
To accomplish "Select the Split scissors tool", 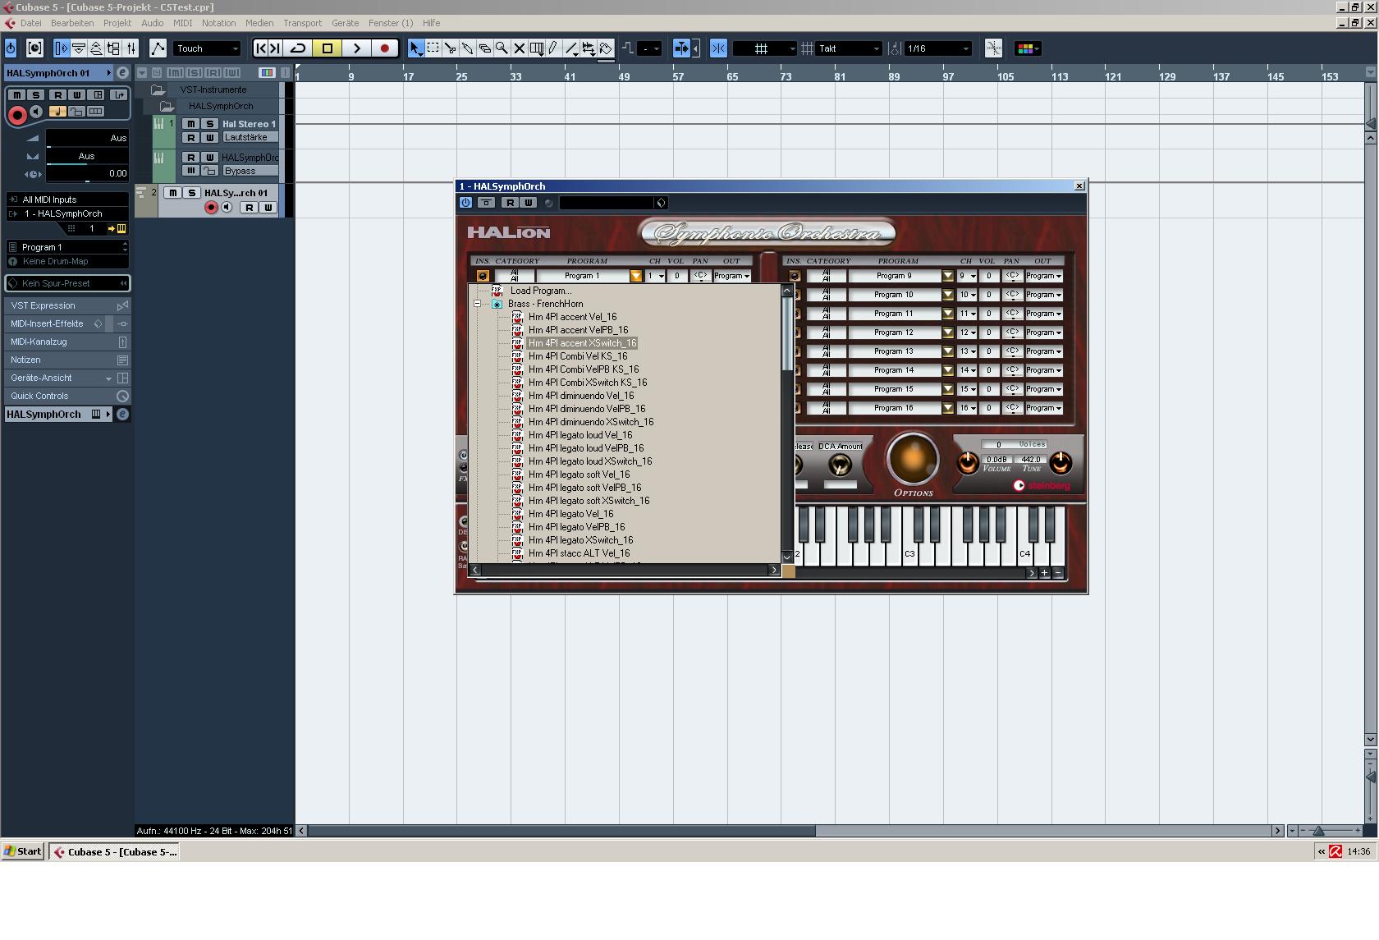I will coord(451,48).
